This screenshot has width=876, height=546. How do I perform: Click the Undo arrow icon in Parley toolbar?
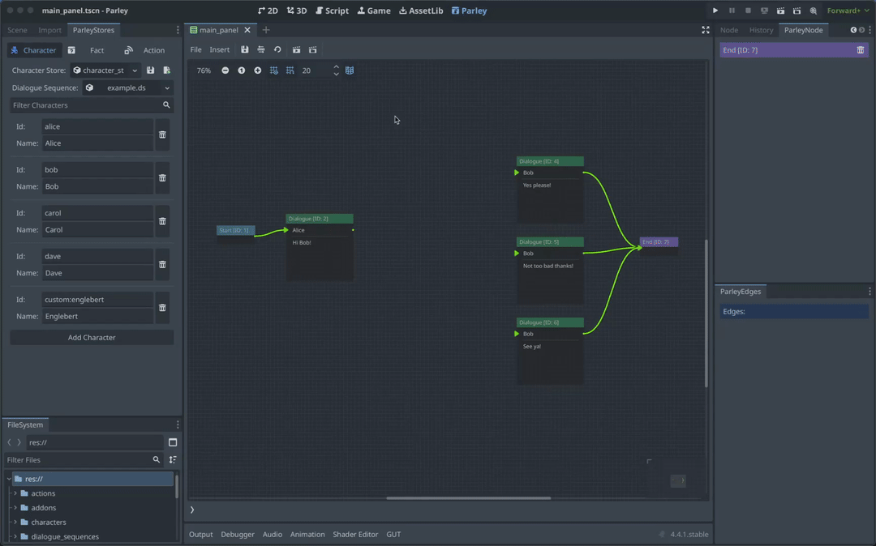point(277,49)
